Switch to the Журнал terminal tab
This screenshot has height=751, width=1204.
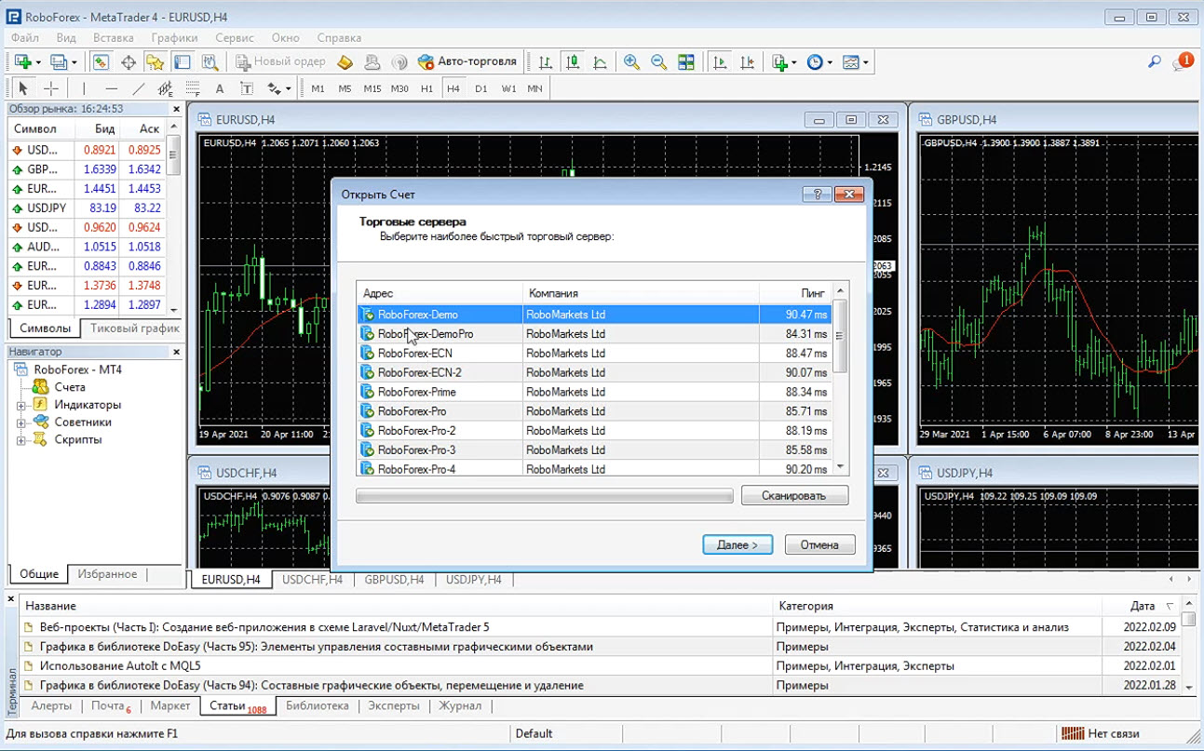460,706
